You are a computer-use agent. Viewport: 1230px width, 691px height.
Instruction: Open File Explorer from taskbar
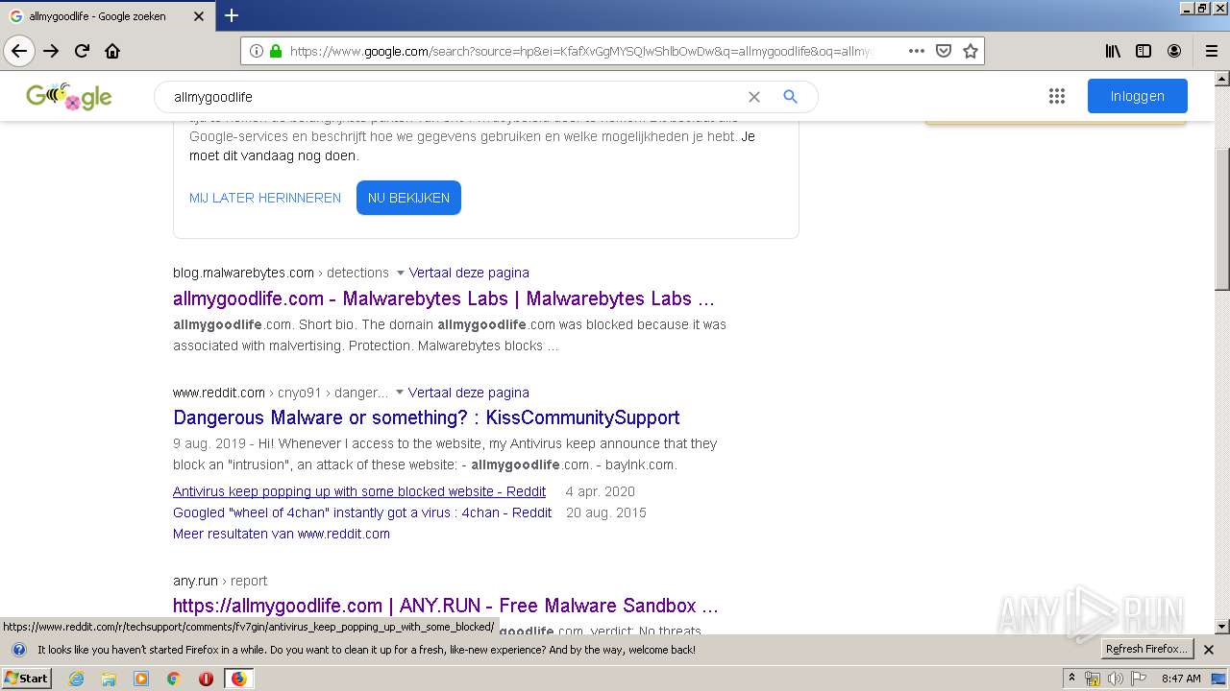coord(109,679)
